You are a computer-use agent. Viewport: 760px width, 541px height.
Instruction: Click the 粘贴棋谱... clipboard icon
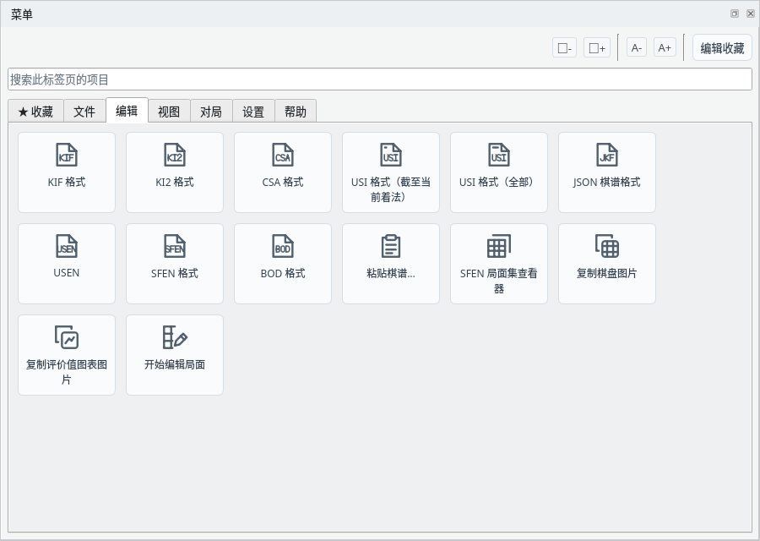[x=391, y=246]
